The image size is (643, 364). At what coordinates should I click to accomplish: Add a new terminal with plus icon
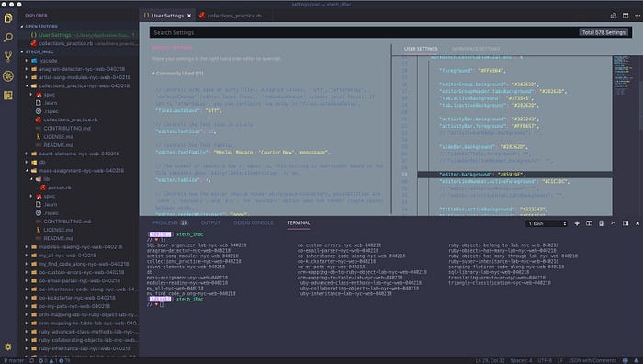pyautogui.click(x=577, y=223)
